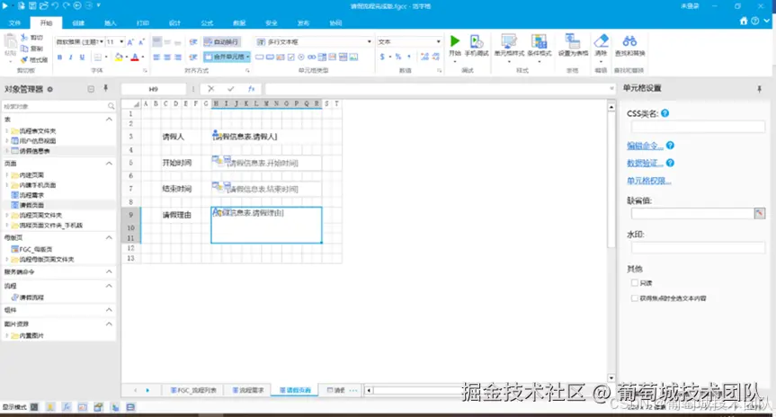
Task: Toggle the 只读 checkbox
Action: coord(635,283)
